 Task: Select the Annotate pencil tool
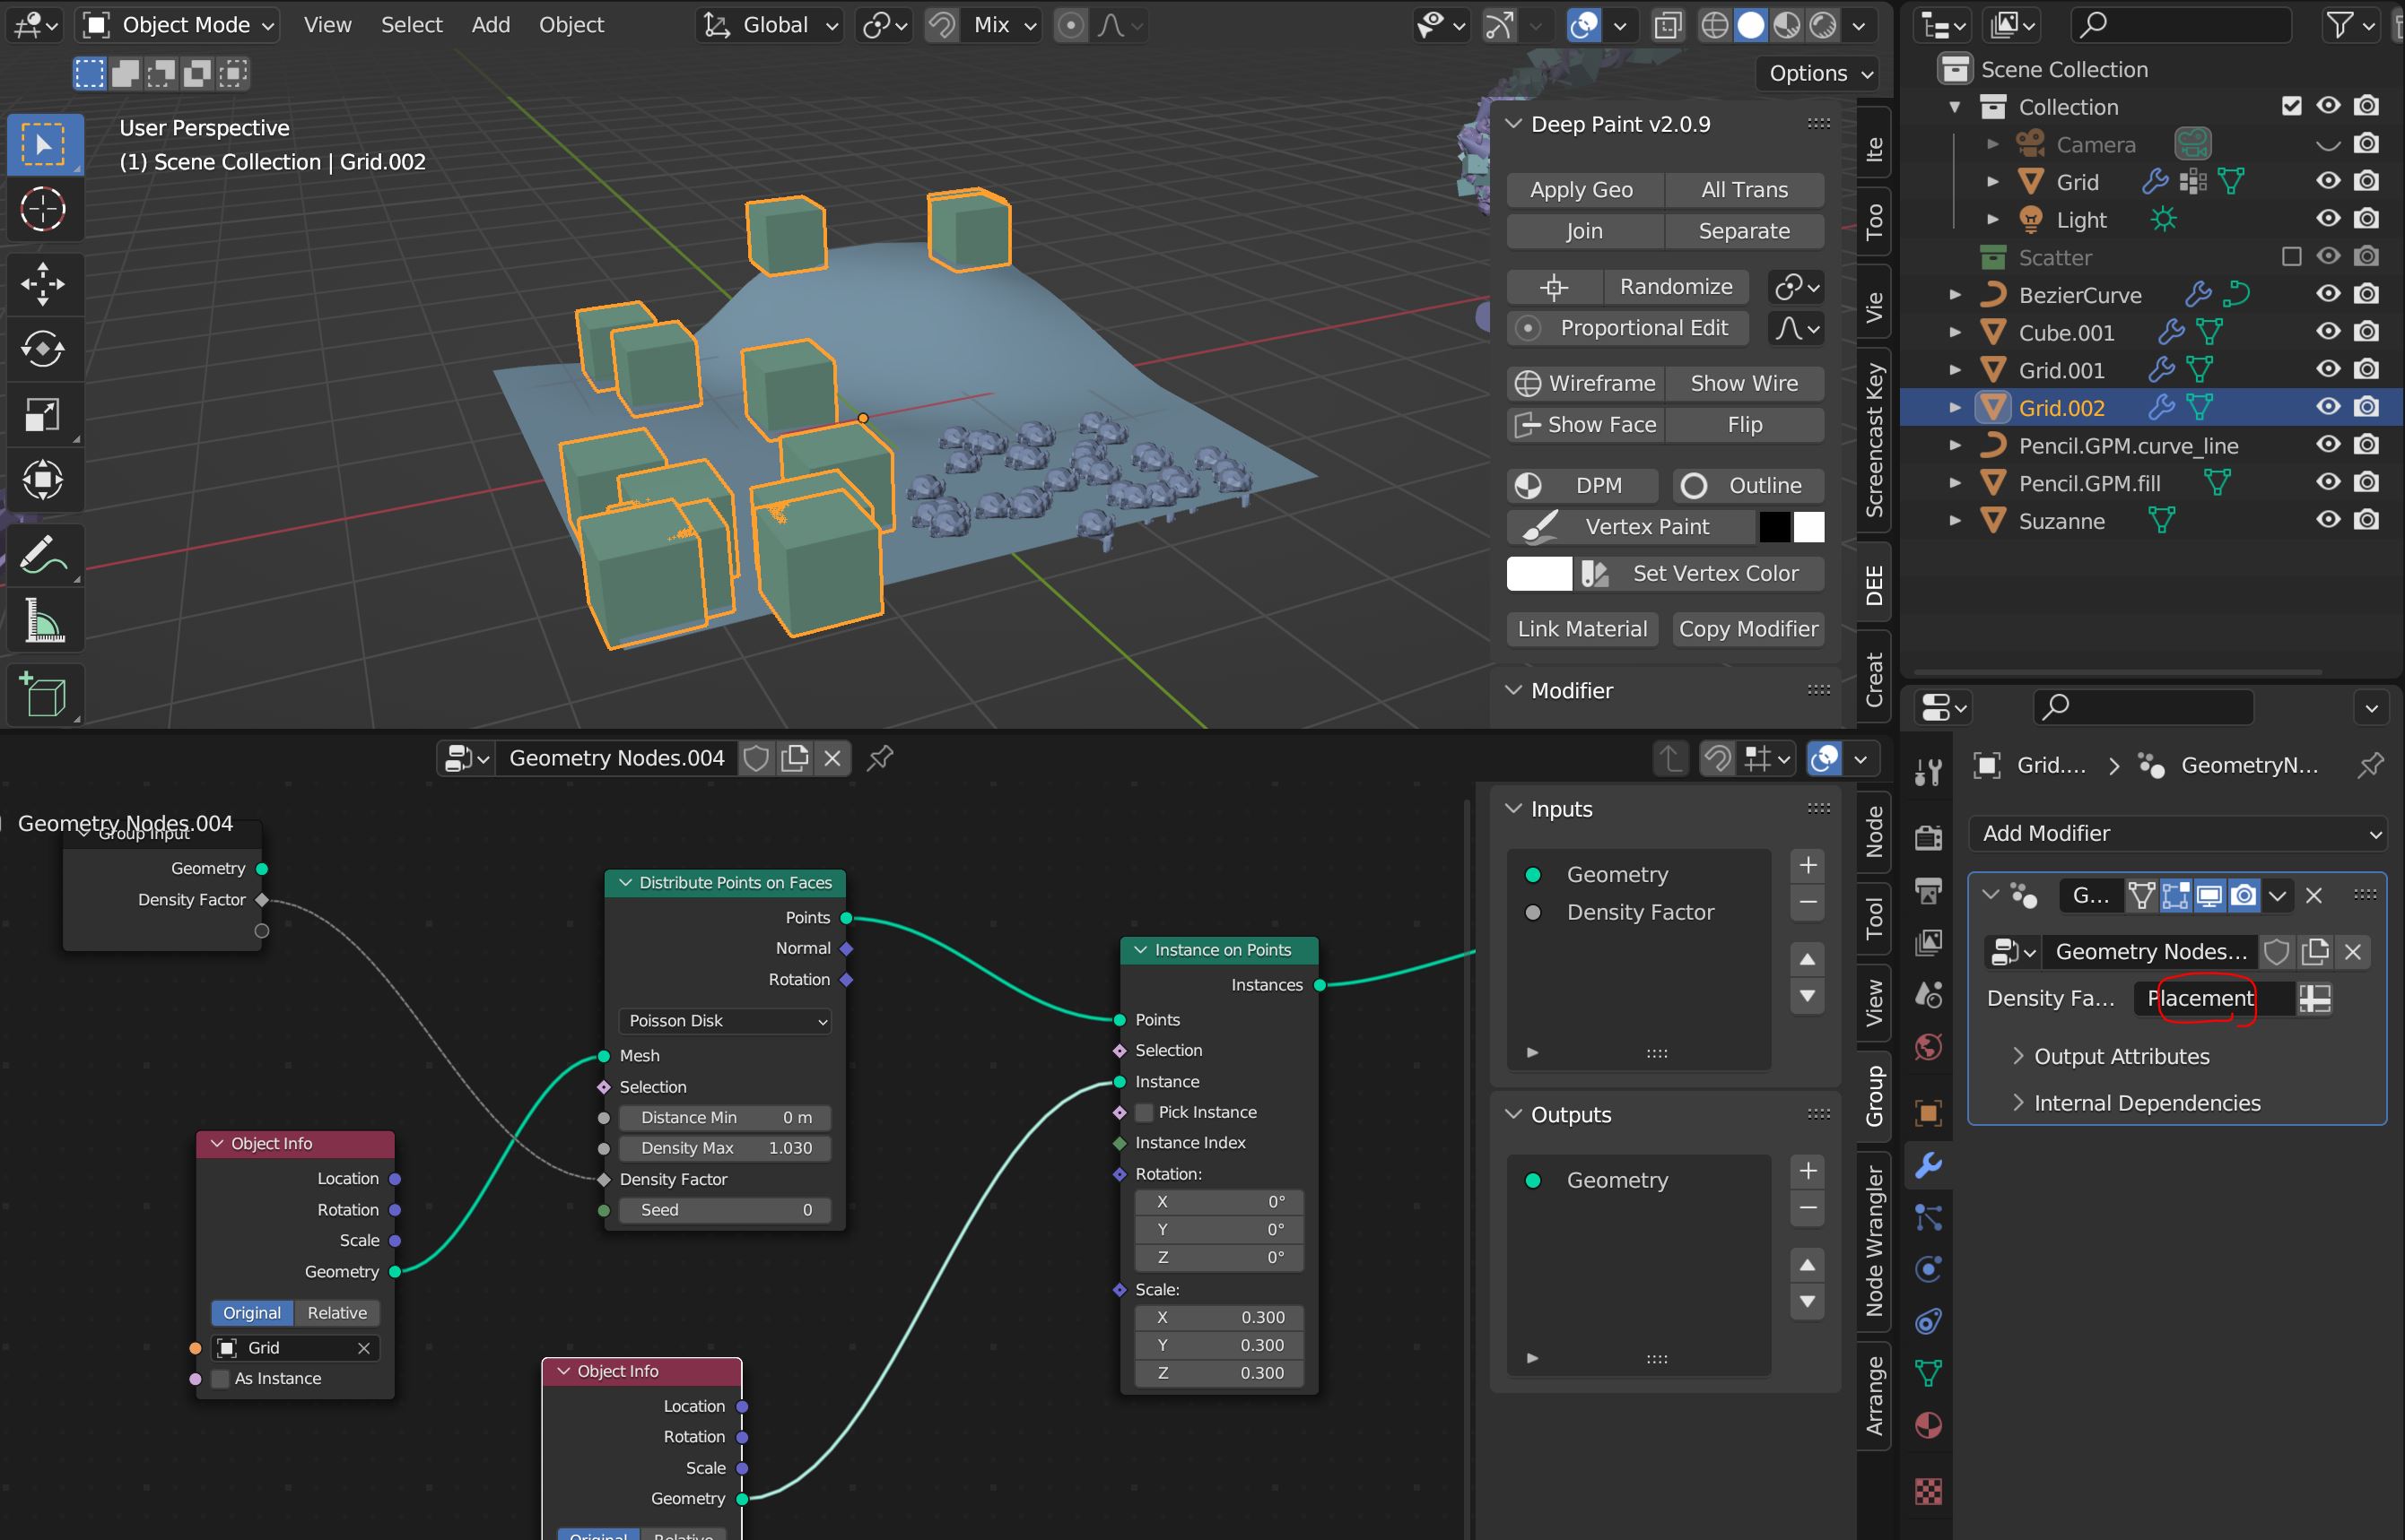point(43,554)
